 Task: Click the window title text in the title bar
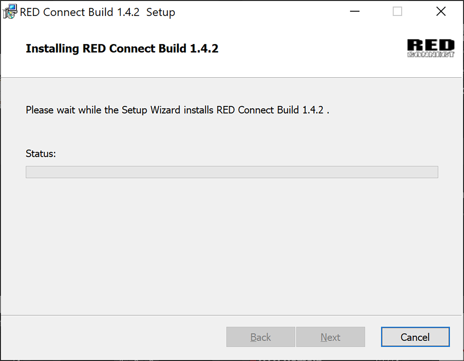coord(97,12)
